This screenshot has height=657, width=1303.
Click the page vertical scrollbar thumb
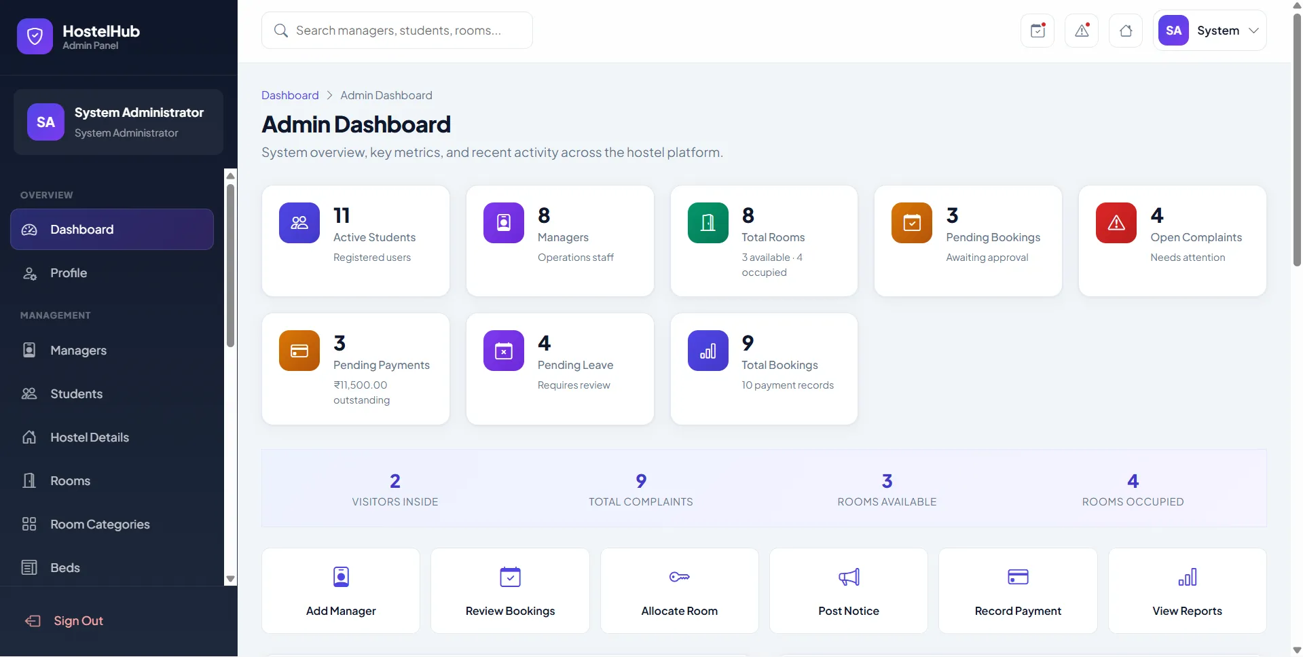click(x=1297, y=139)
